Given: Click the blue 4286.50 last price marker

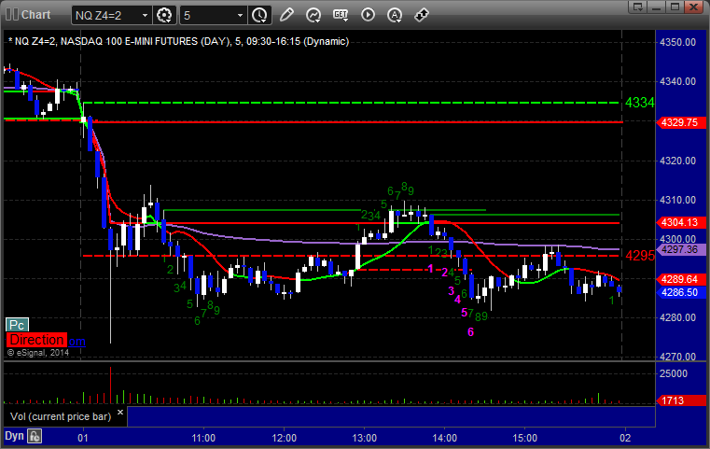Looking at the screenshot, I should 680,292.
